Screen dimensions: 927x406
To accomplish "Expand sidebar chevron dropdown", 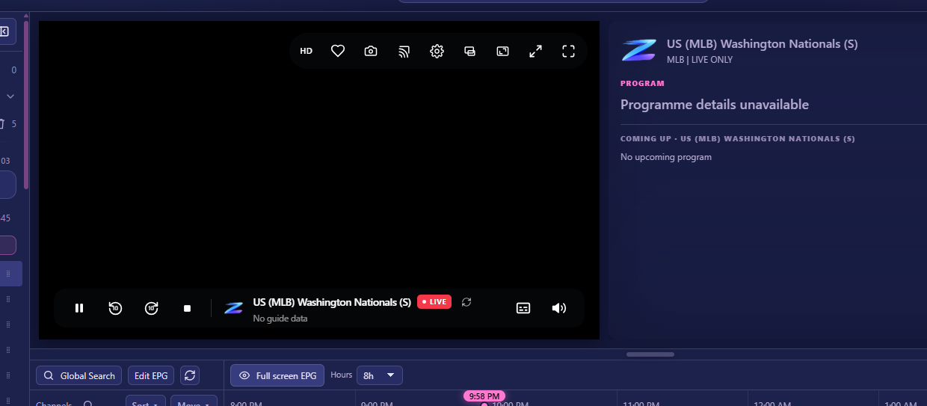I will (10, 96).
